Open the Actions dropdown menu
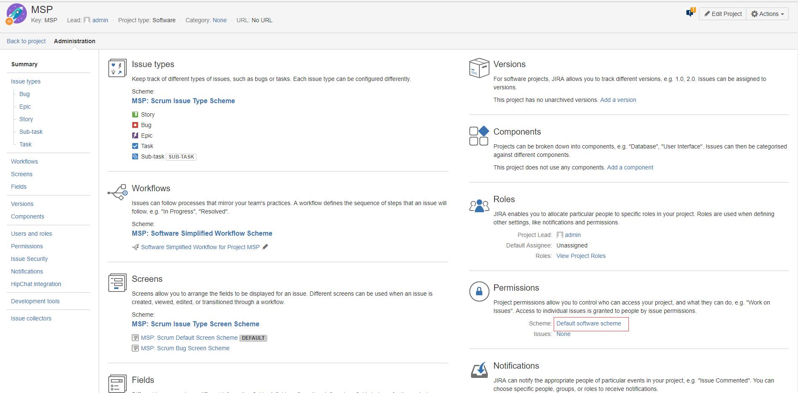798x393 pixels. click(x=767, y=14)
